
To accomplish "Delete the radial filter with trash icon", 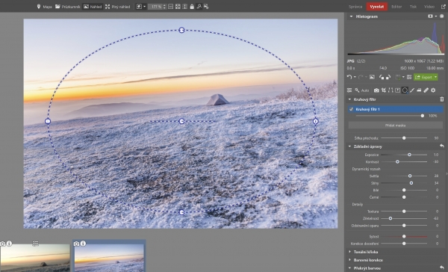I will (442, 99).
